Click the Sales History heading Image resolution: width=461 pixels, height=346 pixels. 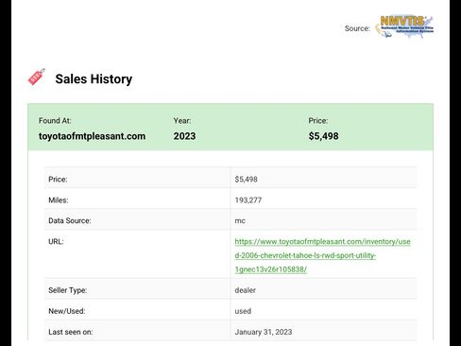[x=94, y=78]
